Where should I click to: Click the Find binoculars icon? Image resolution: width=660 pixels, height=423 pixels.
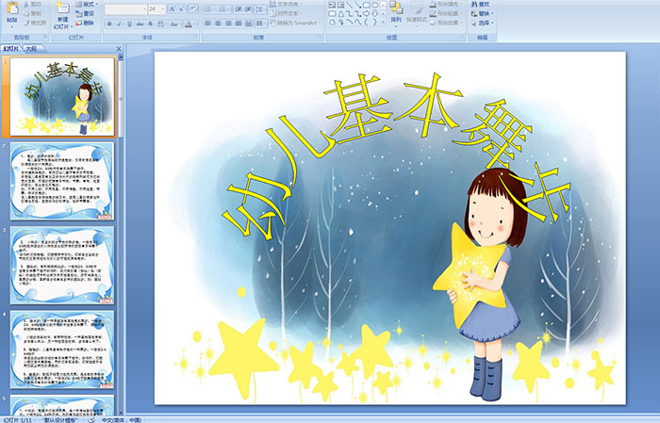474,4
